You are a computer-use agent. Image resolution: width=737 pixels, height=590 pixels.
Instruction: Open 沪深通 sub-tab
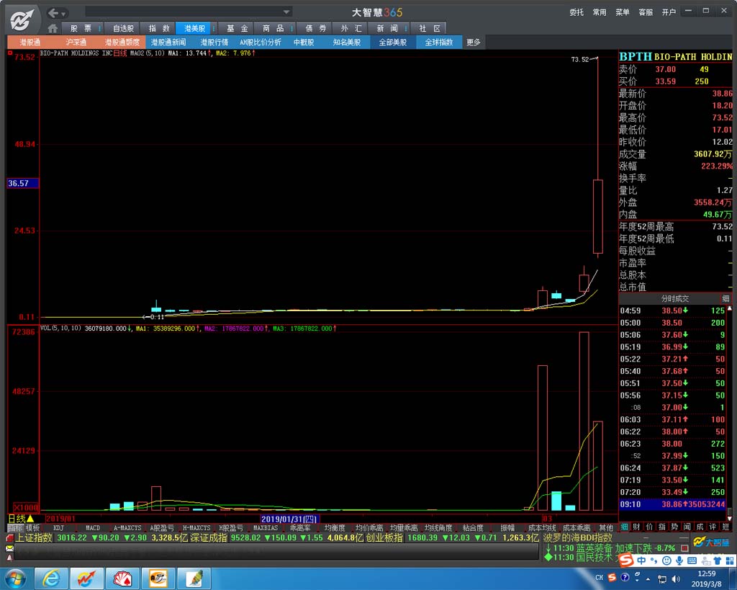(76, 43)
